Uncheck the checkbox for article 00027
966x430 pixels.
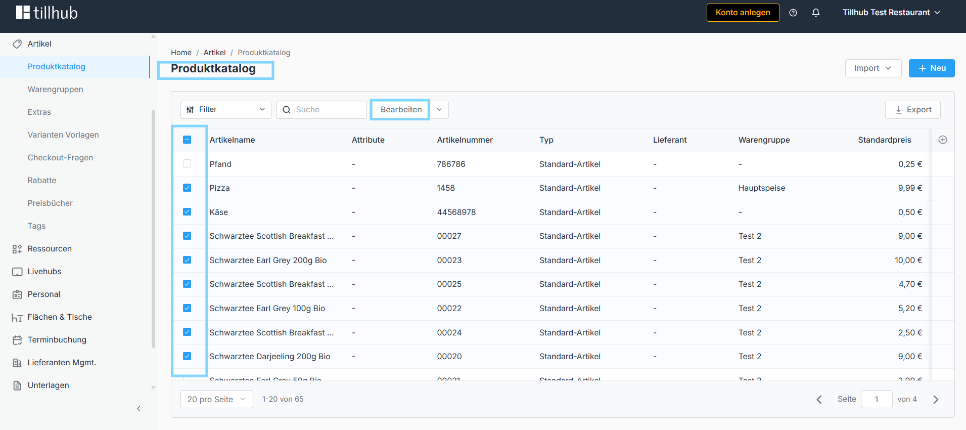187,236
